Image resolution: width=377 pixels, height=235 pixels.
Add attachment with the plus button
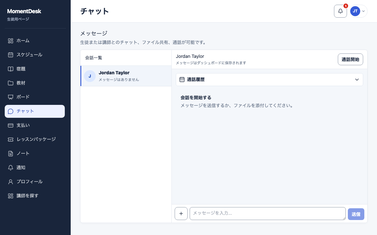(x=181, y=214)
